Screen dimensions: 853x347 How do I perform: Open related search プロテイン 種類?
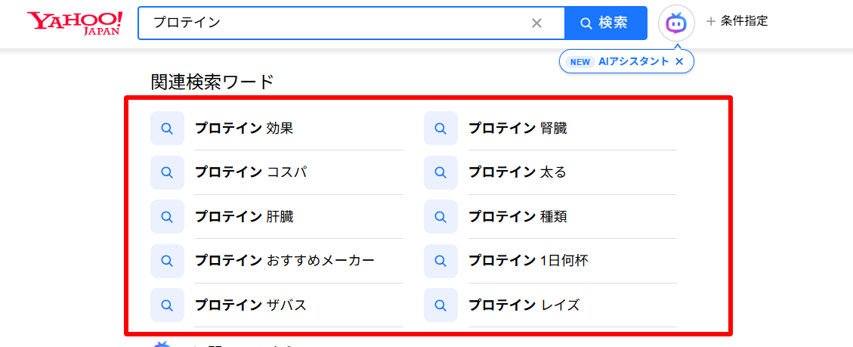518,217
